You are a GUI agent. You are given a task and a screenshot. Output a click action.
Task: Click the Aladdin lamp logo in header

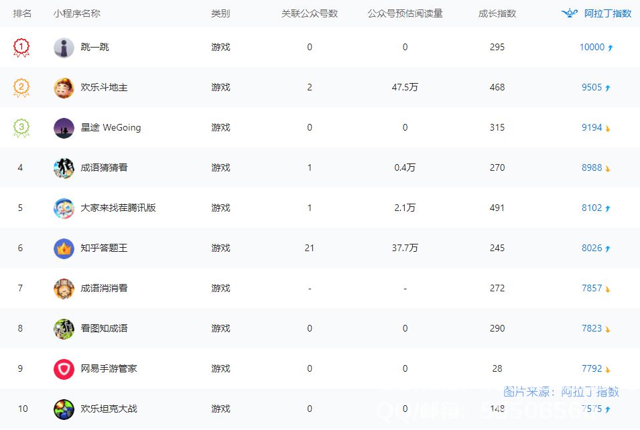(x=570, y=13)
